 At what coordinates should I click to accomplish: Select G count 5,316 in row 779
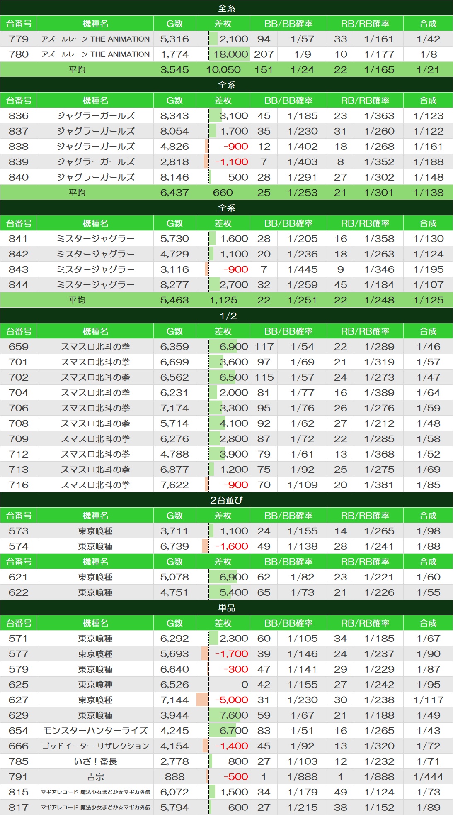174,39
